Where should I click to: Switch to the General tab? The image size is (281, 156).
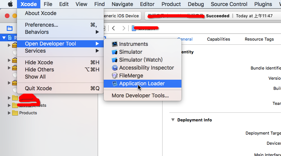(185, 39)
